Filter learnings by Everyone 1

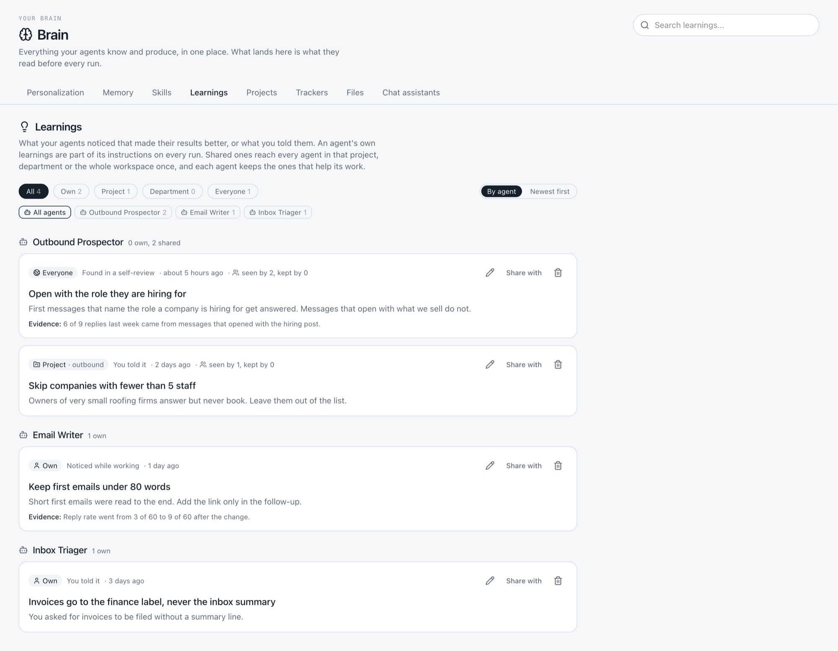pyautogui.click(x=233, y=191)
